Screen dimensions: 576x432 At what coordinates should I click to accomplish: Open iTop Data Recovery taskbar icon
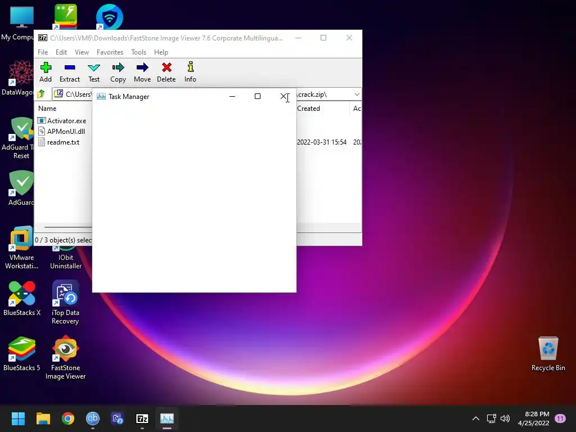(x=118, y=418)
